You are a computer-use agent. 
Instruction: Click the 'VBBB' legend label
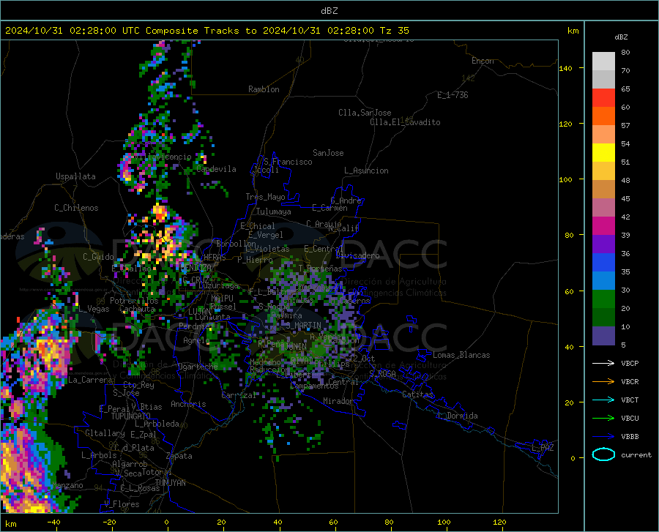[630, 437]
